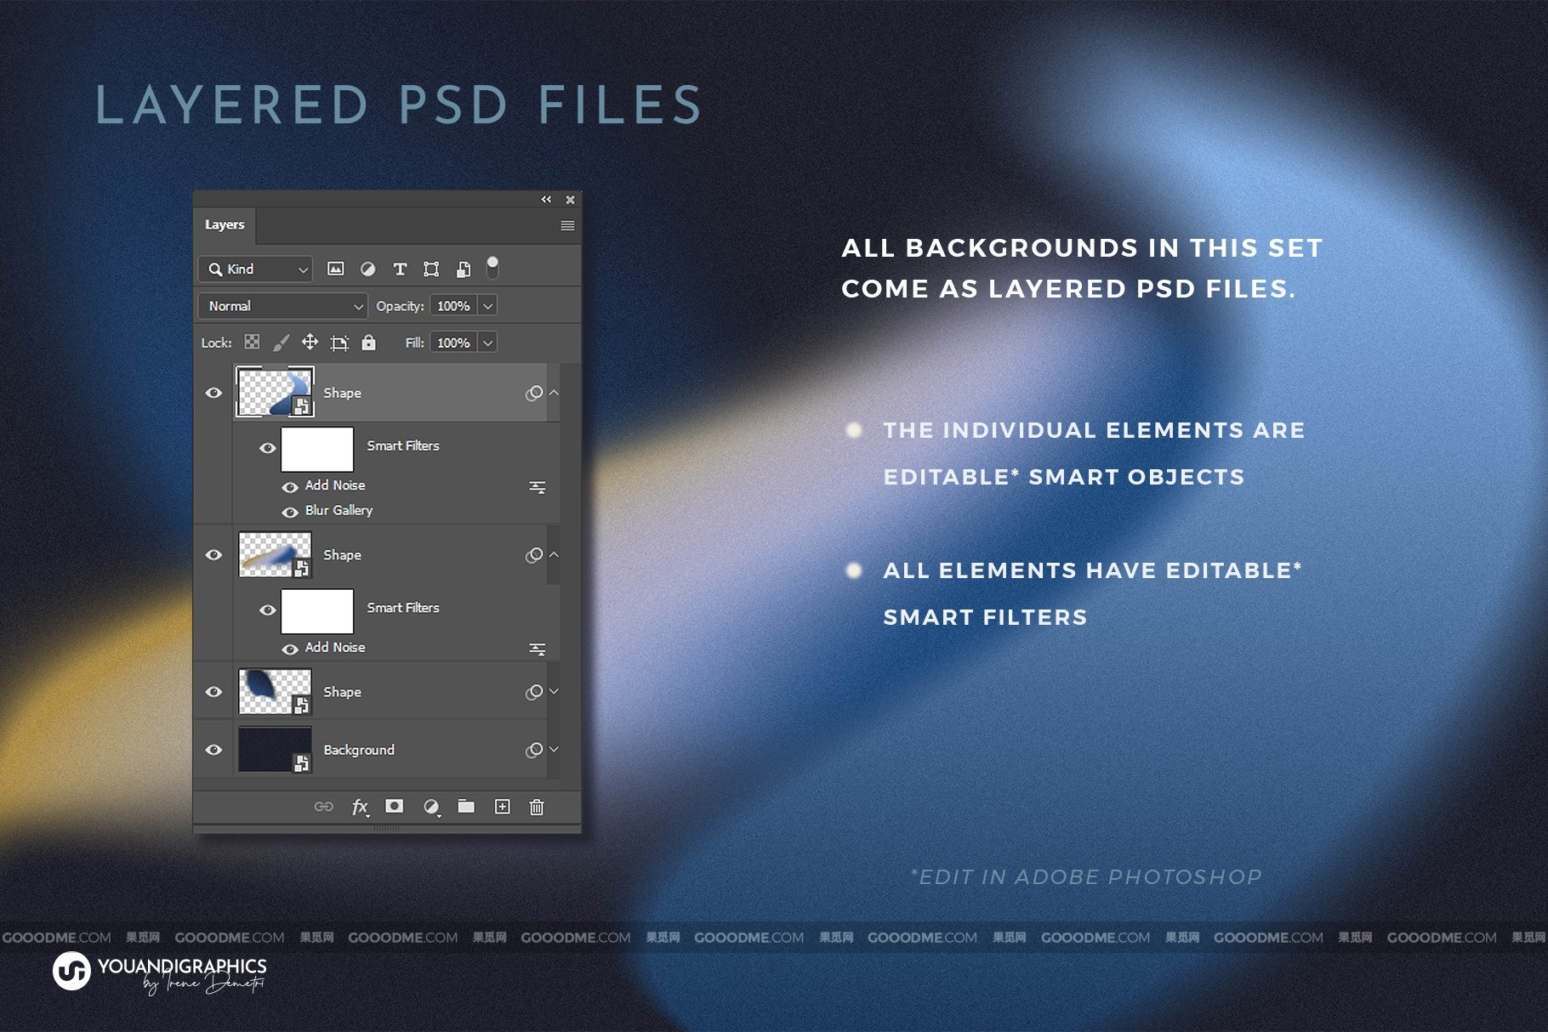Delete layer with trash icon
The width and height of the screenshot is (1548, 1032).
coord(537,807)
